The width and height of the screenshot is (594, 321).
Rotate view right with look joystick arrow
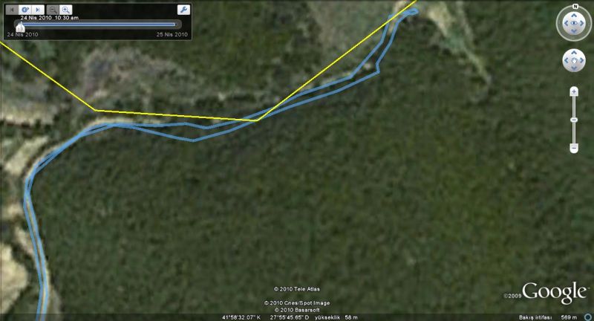[582, 23]
